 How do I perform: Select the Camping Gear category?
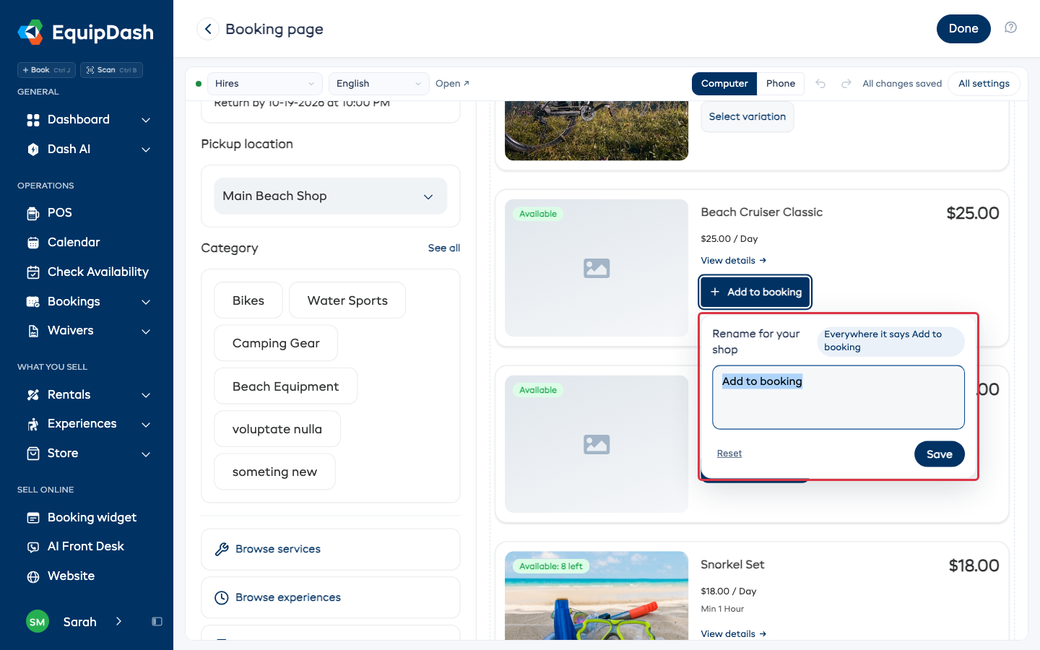tap(276, 343)
